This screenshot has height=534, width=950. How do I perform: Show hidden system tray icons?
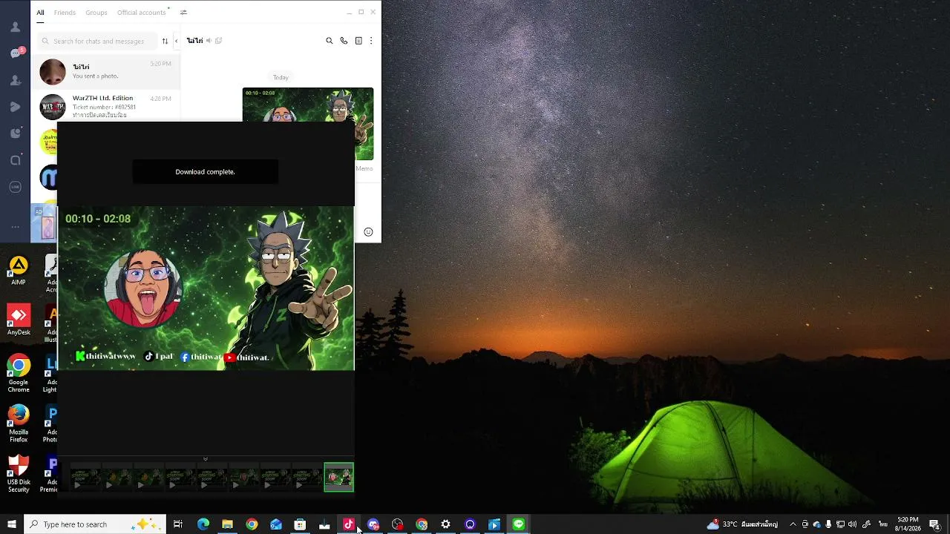pyautogui.click(x=793, y=524)
